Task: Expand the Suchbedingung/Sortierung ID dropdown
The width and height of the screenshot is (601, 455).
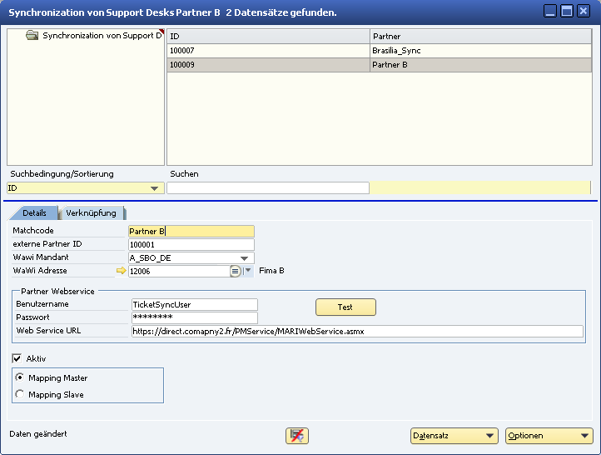Action: pos(154,188)
